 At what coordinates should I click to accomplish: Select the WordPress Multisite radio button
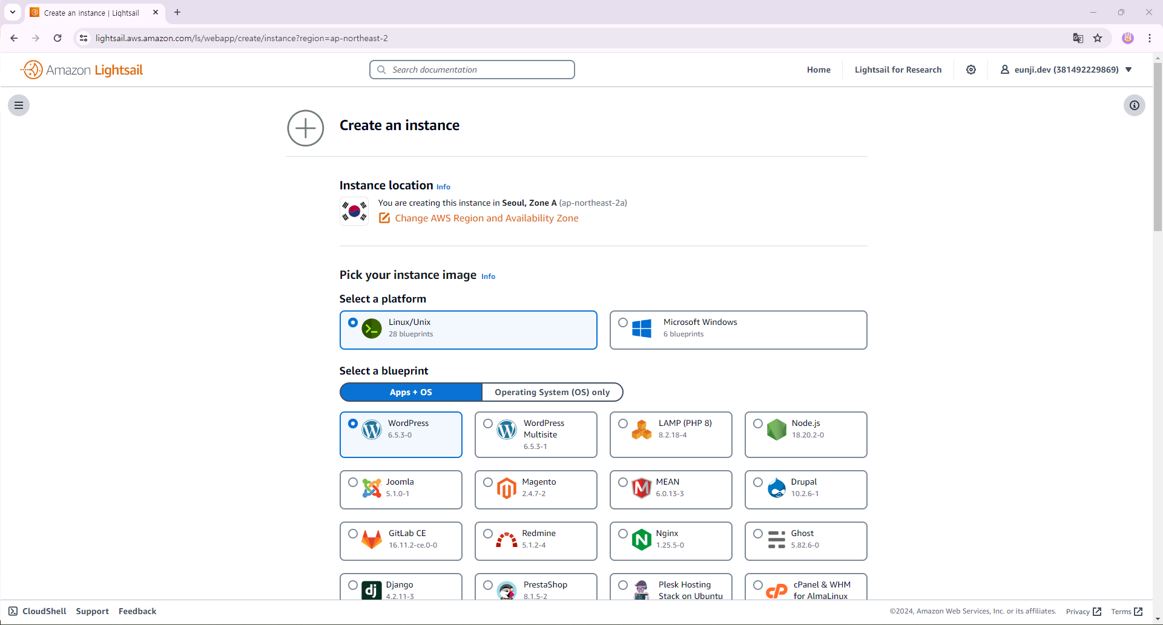[x=488, y=424]
